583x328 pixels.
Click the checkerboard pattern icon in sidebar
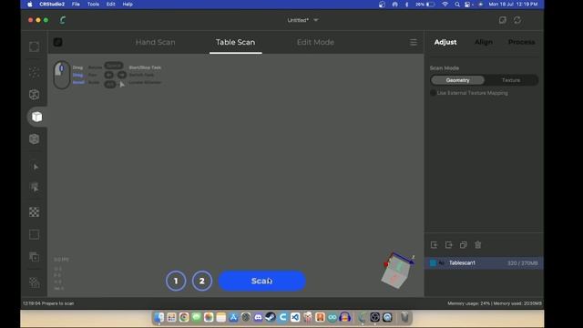pos(35,212)
